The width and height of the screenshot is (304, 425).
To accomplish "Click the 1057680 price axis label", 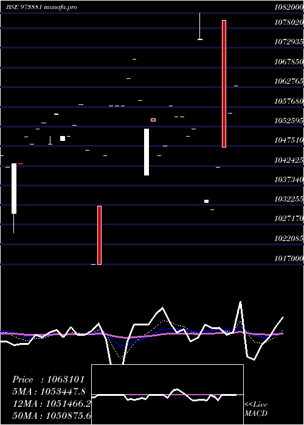I will click(x=289, y=101).
